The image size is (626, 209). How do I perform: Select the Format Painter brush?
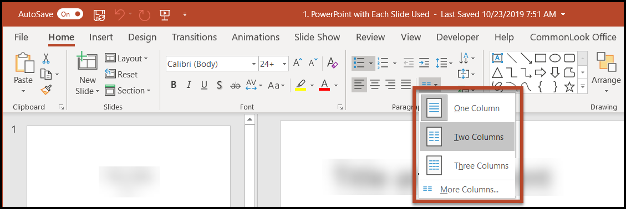pyautogui.click(x=47, y=90)
